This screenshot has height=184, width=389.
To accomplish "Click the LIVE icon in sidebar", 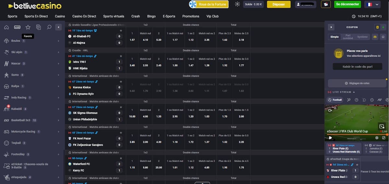I will (17, 27).
